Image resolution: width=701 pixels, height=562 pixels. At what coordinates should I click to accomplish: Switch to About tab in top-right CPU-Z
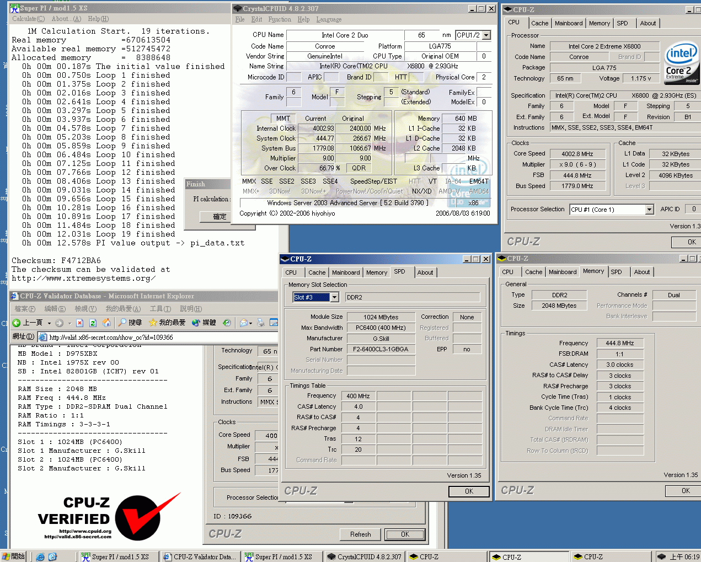(x=648, y=23)
